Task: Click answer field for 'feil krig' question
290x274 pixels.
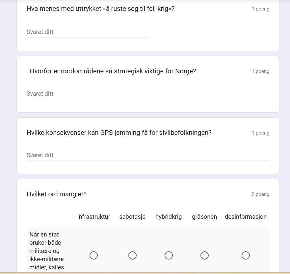Action: [x=87, y=32]
